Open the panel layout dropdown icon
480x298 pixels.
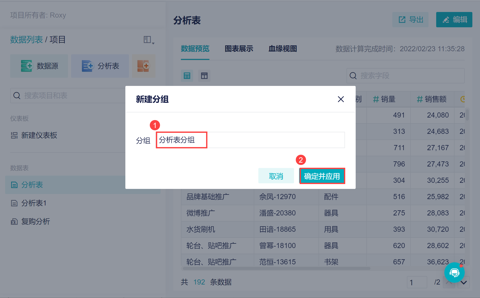tap(149, 40)
